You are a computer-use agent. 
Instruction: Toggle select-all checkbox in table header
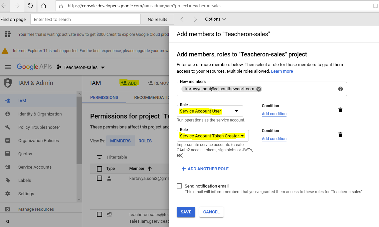point(99,169)
